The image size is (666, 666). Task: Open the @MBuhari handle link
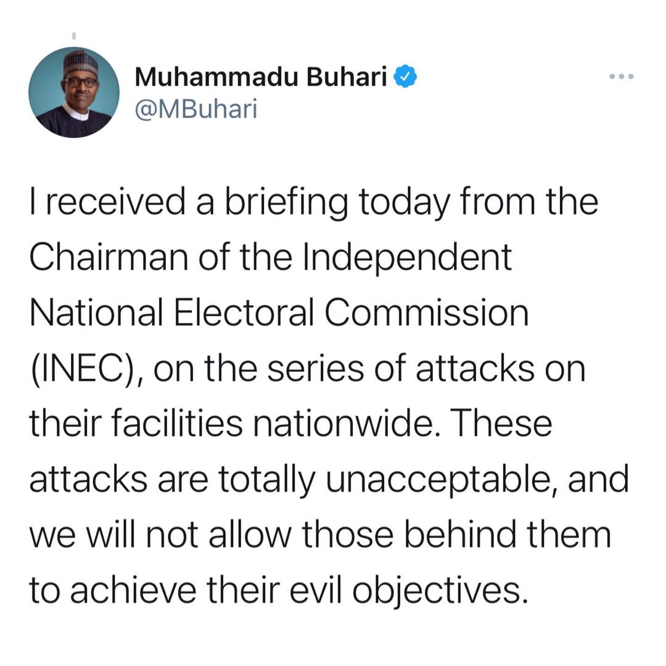tap(196, 109)
